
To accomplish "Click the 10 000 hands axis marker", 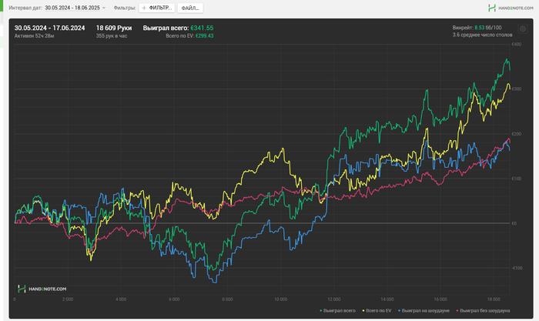I will (280, 299).
